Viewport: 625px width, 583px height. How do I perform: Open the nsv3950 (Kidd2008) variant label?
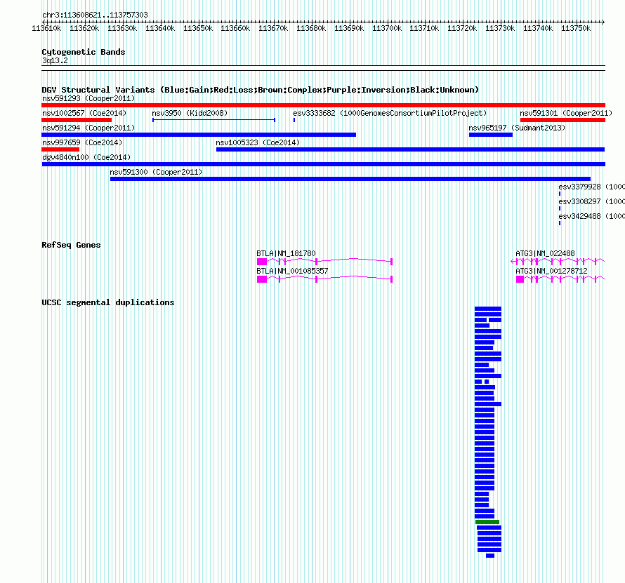pos(190,113)
